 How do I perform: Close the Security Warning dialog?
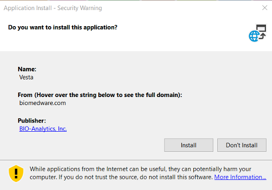(x=264, y=8)
